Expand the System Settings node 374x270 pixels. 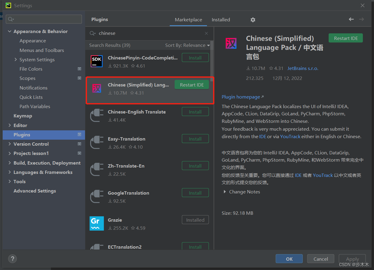point(16,59)
